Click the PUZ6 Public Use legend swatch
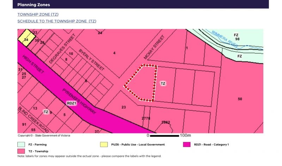 (x=104, y=144)
